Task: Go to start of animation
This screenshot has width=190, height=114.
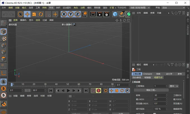Action: click(51, 91)
